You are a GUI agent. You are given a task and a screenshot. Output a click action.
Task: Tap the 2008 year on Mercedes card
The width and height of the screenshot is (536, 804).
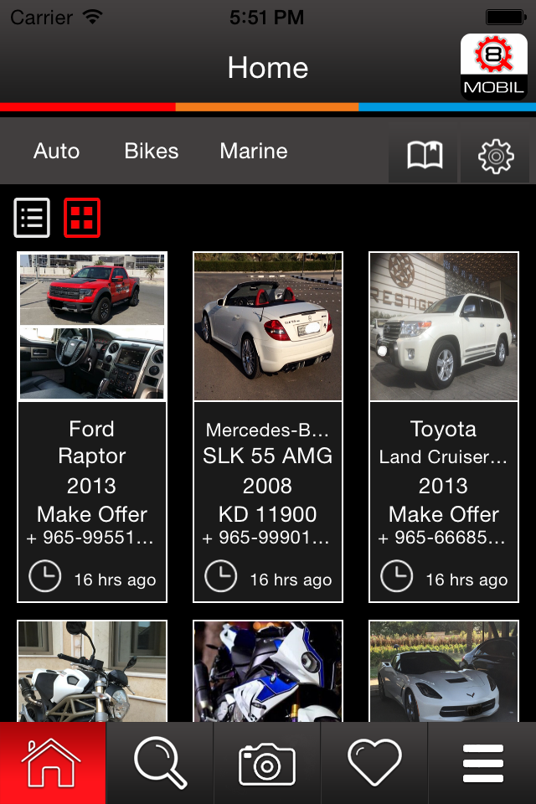[x=267, y=486]
